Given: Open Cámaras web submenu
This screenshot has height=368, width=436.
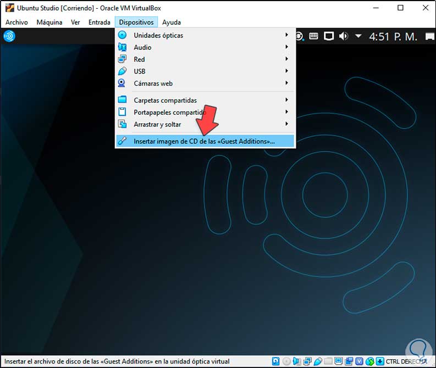Looking at the screenshot, I should (205, 83).
